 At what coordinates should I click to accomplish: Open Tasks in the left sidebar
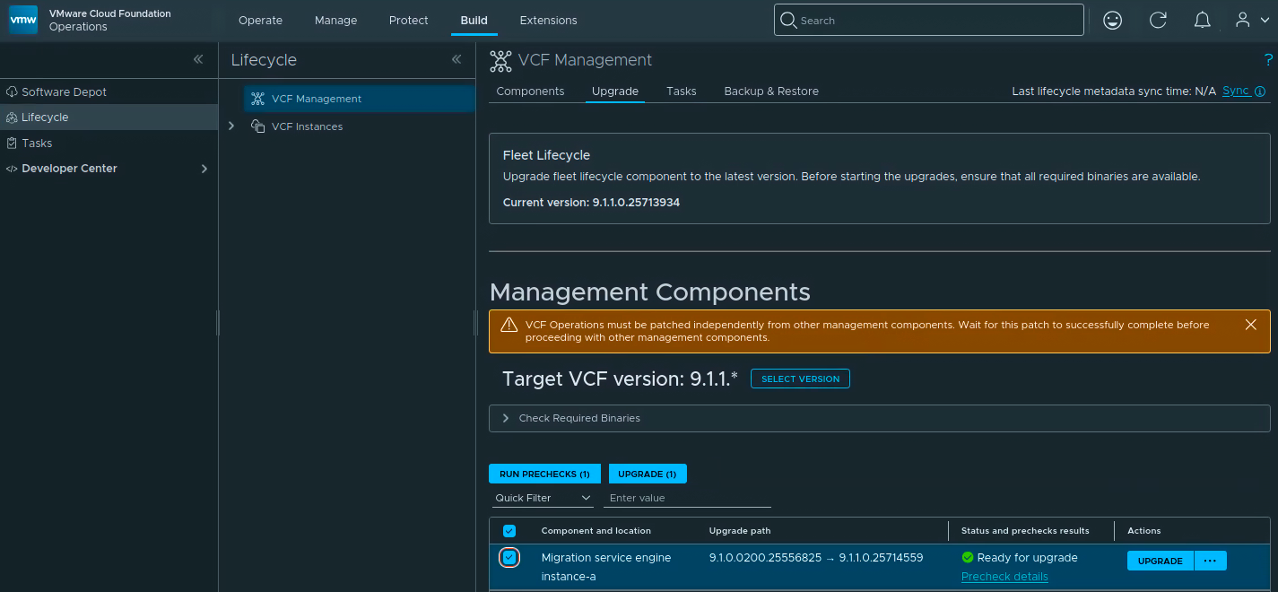pos(37,143)
